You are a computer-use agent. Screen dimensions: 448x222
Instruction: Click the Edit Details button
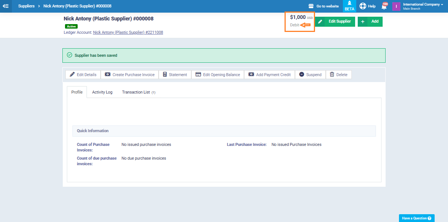(83, 75)
